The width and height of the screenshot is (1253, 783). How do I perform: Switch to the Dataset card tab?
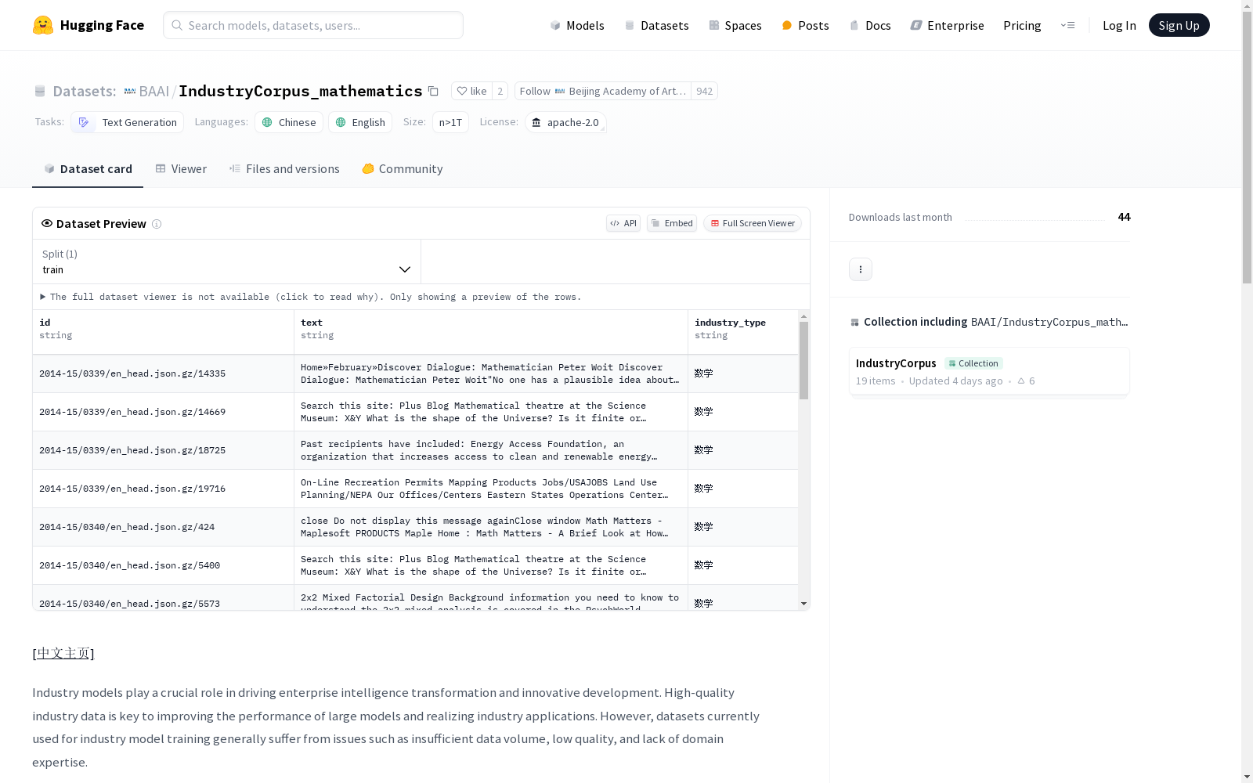tap(88, 169)
